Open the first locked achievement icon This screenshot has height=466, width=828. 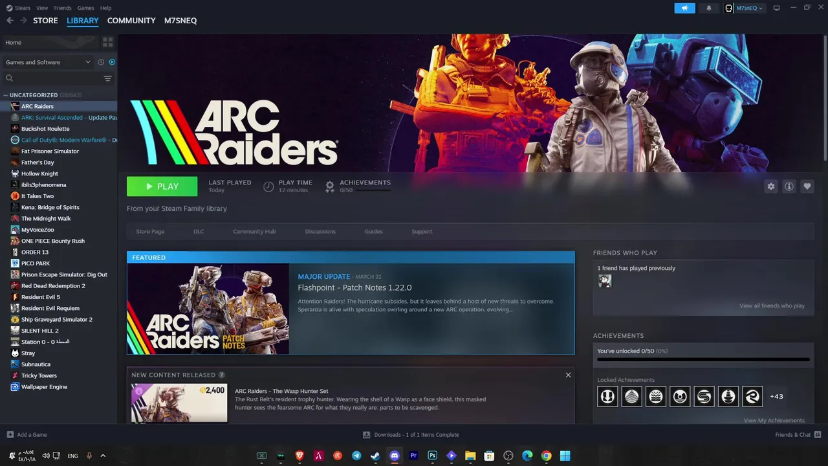[x=607, y=396]
